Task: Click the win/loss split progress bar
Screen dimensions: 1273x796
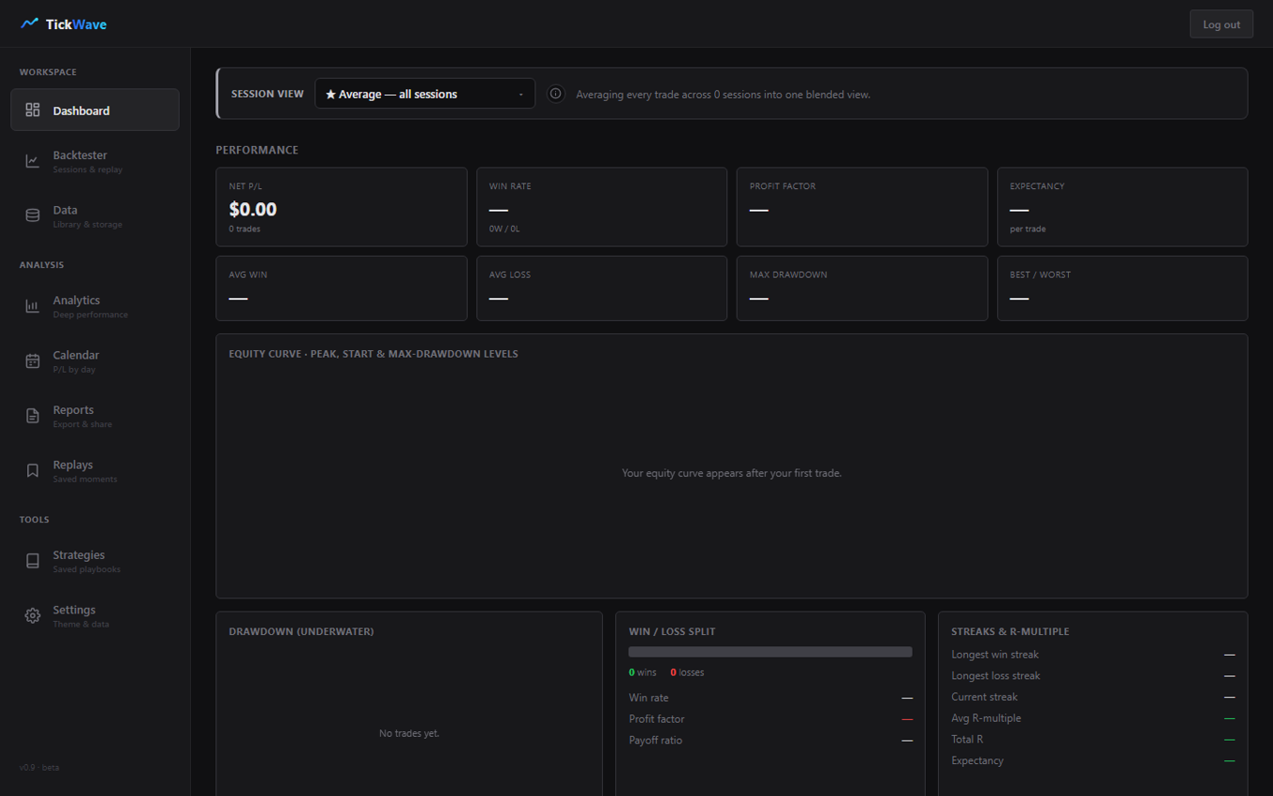Action: click(770, 652)
